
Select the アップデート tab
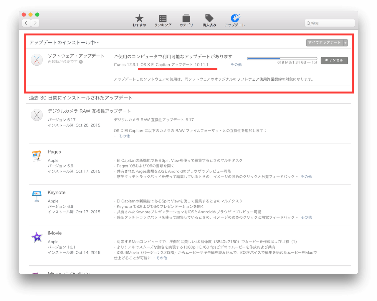pyautogui.click(x=235, y=21)
